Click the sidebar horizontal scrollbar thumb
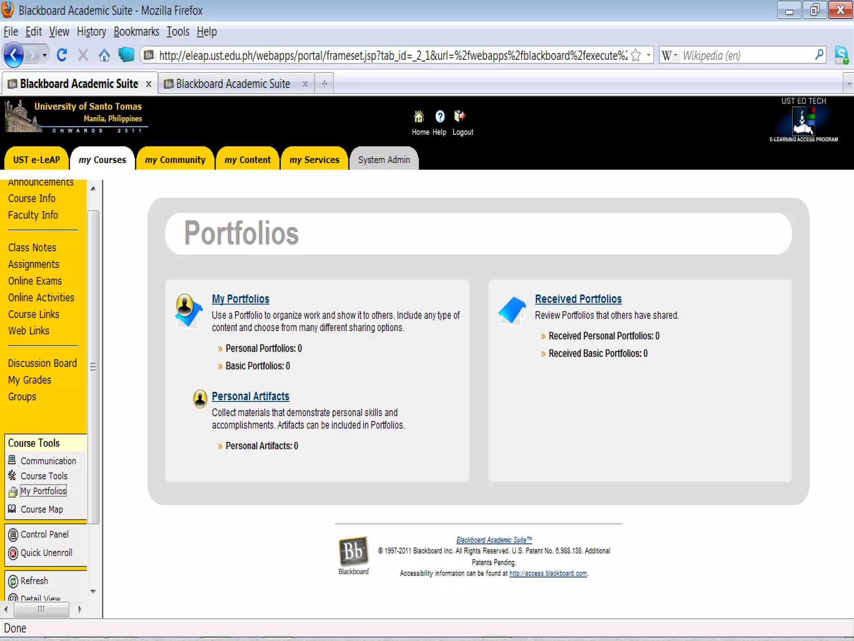Screen dimensions: 854x641 pos(41,610)
